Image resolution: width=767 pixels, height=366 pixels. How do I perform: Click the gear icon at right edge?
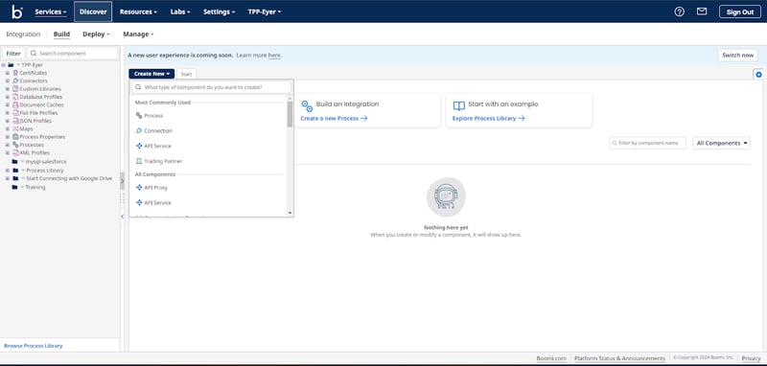pos(758,75)
